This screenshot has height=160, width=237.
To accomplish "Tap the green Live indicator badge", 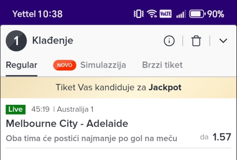I will [15, 109].
